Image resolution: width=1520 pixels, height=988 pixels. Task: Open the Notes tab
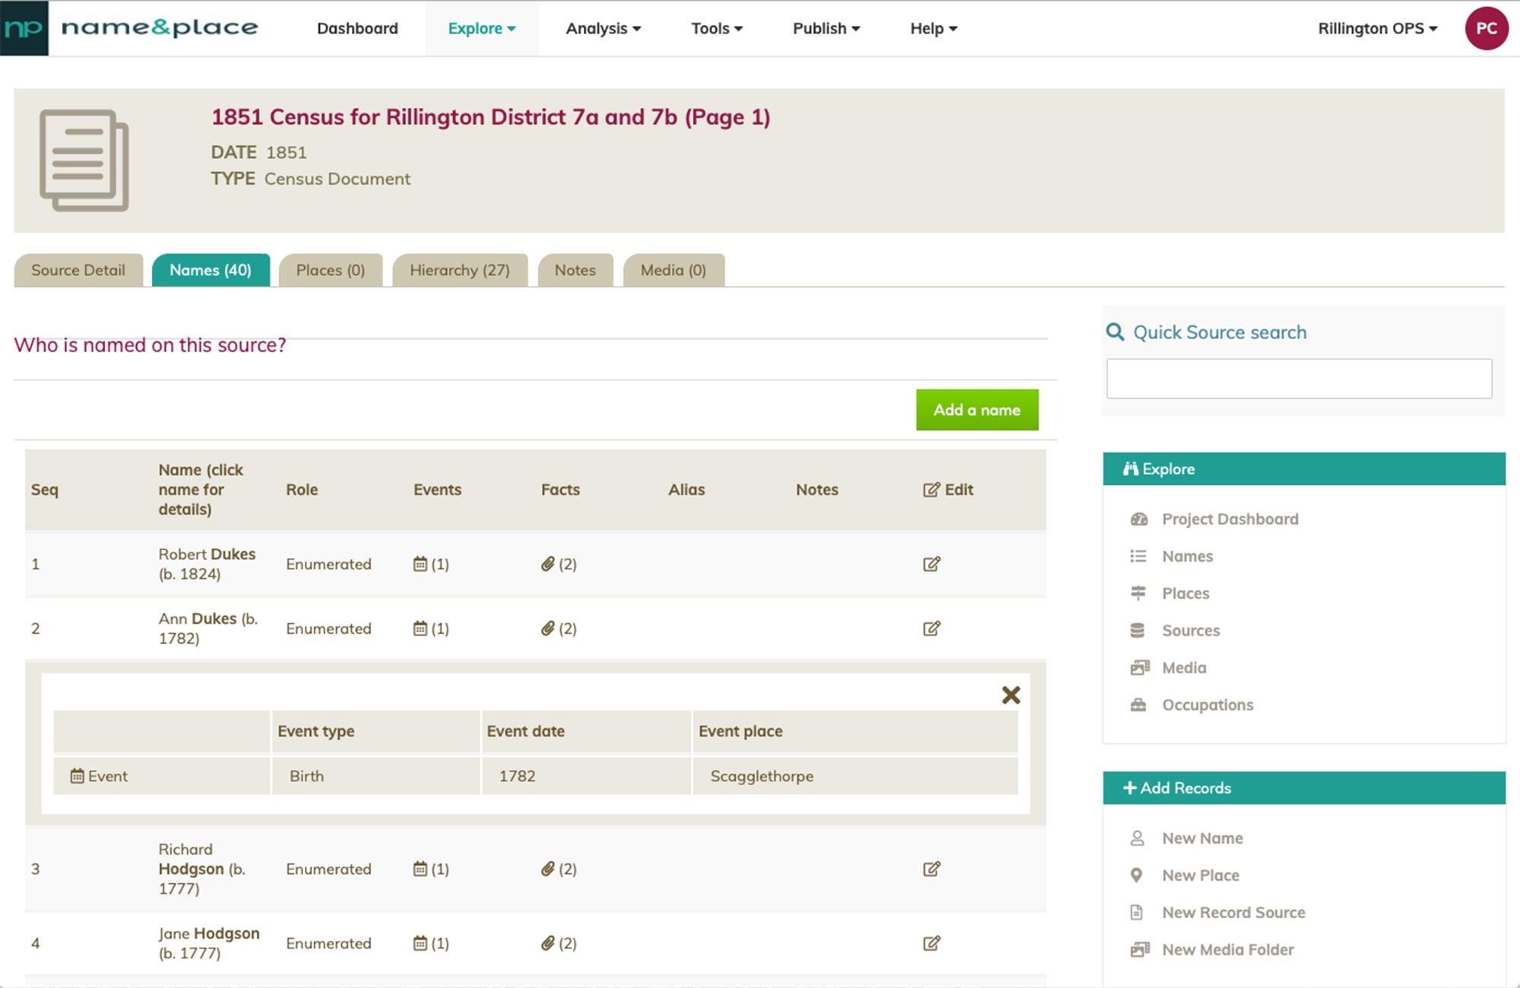[x=575, y=270]
